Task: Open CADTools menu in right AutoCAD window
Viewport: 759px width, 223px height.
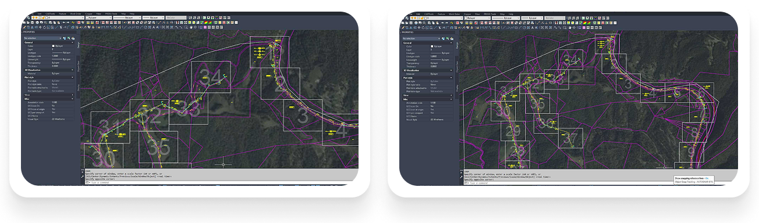Action: 429,14
